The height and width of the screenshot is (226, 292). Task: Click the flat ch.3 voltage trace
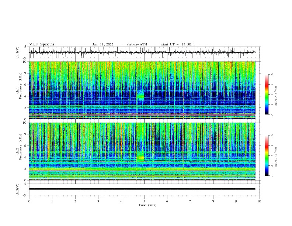(x=142, y=189)
